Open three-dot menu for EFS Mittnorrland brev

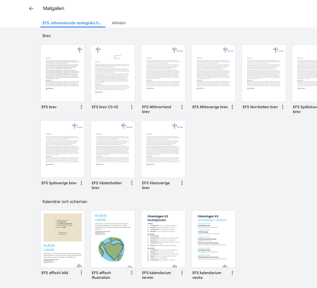(x=182, y=107)
